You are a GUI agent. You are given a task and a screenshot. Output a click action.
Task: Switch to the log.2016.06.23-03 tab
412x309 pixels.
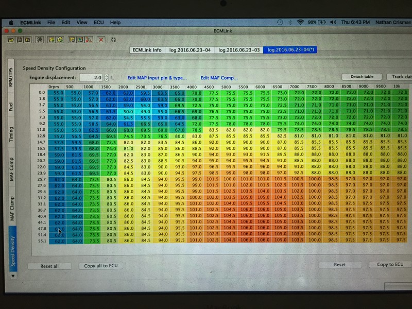[x=239, y=50]
